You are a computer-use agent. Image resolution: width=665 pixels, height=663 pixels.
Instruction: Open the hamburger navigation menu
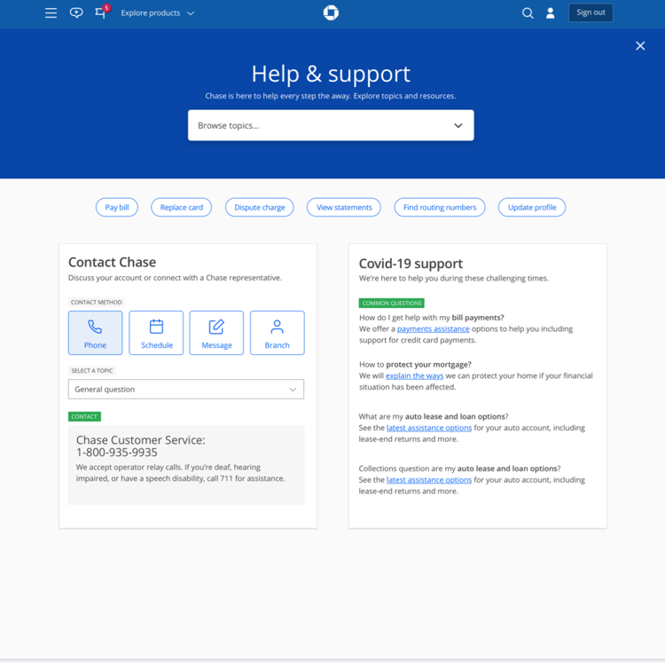tap(51, 13)
